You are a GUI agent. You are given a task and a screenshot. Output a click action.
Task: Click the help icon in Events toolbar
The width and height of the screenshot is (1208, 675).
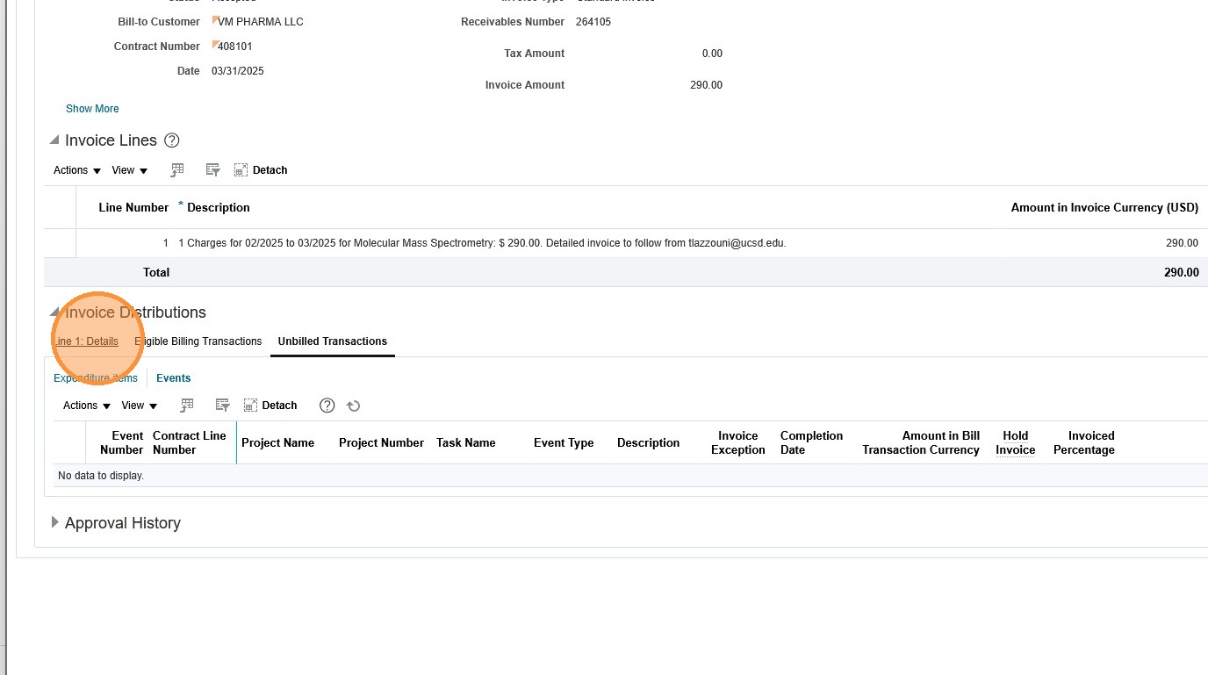[x=327, y=406]
